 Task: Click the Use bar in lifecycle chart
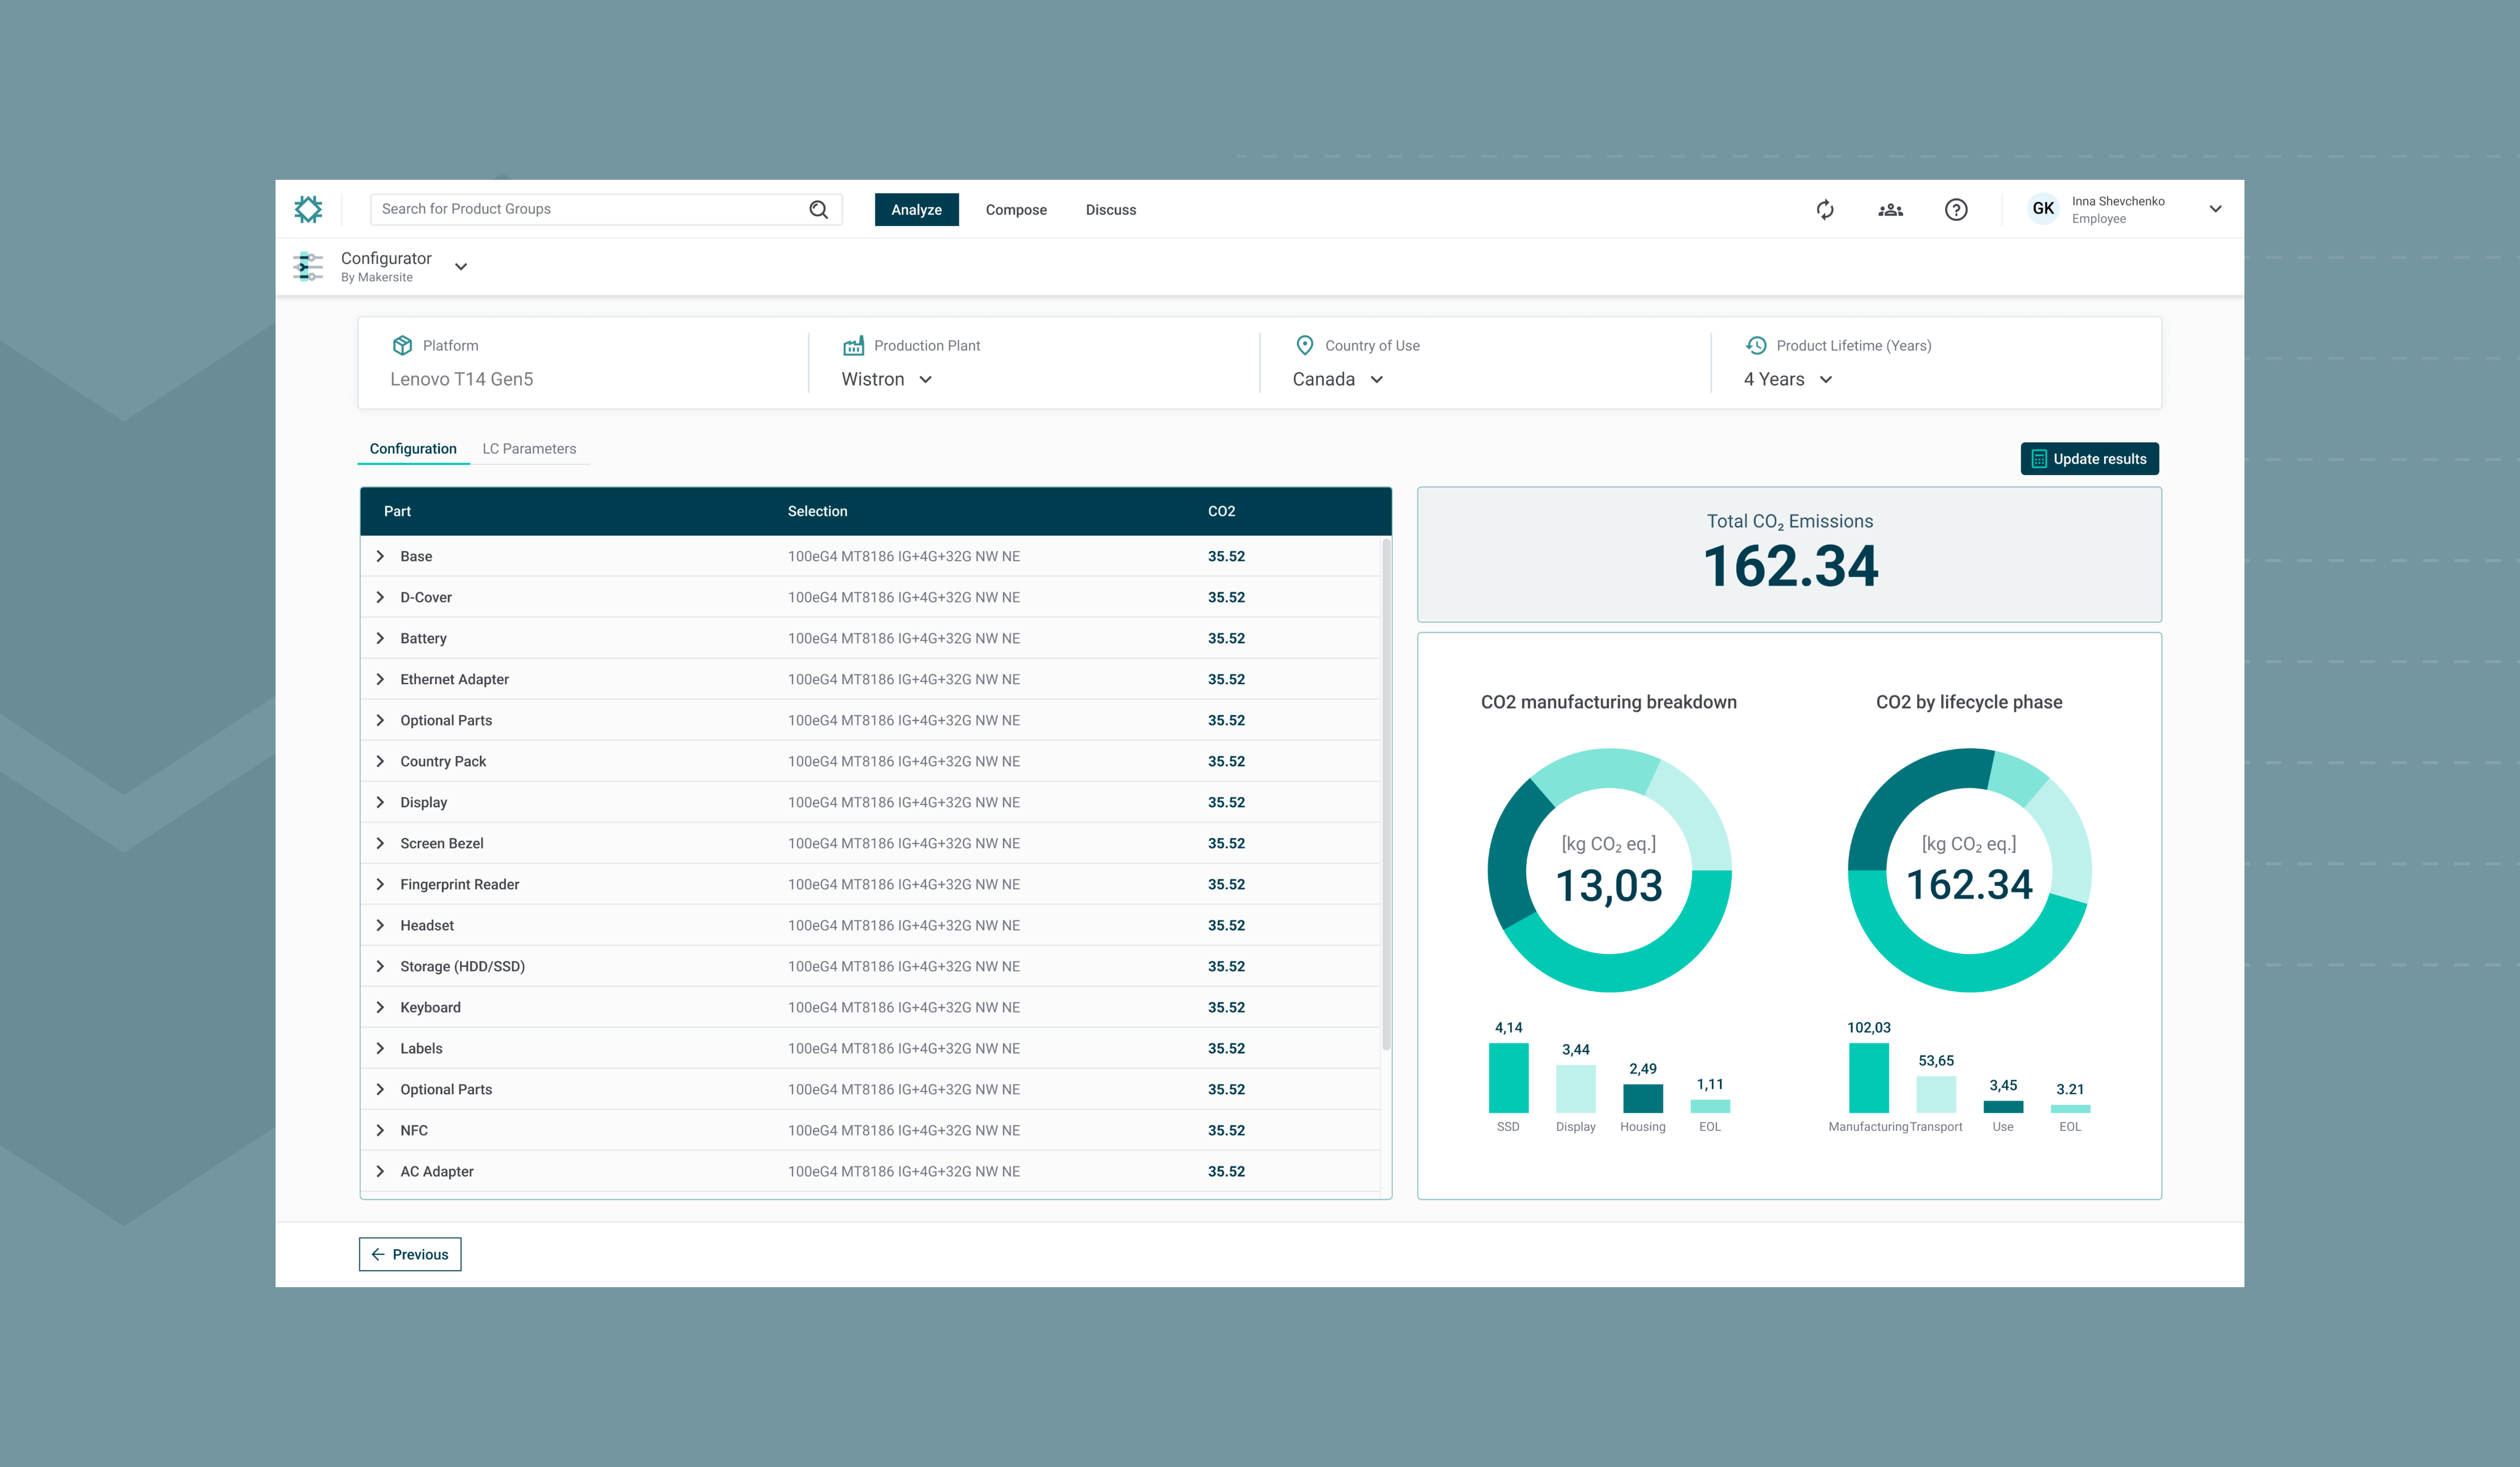[2003, 1106]
